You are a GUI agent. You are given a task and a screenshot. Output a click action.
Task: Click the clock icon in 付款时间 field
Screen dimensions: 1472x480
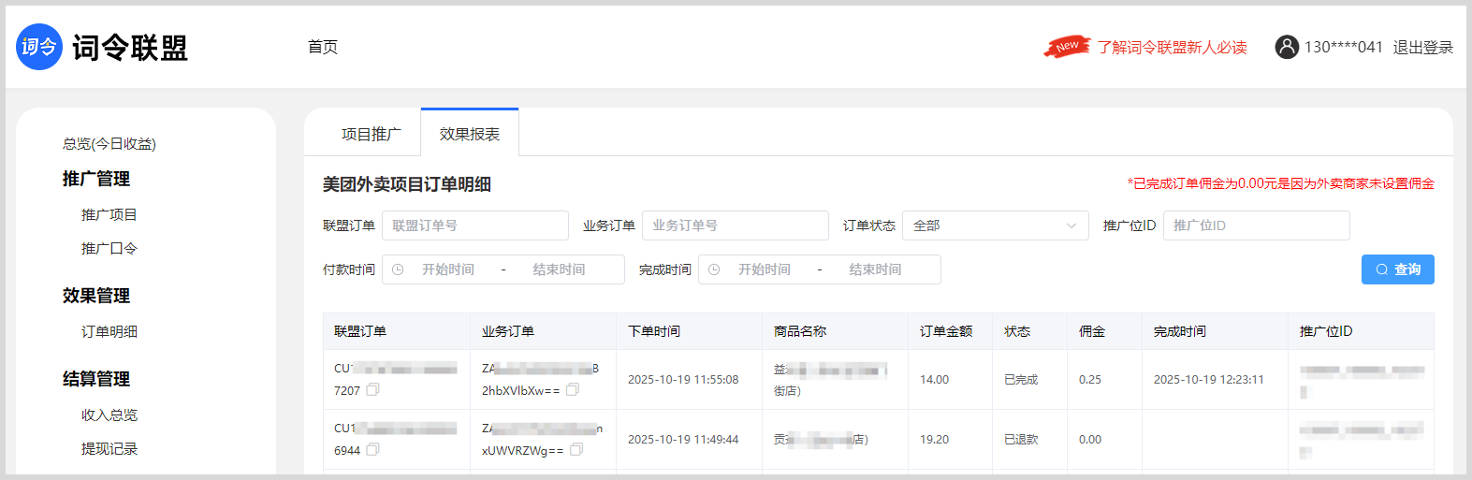(x=398, y=269)
